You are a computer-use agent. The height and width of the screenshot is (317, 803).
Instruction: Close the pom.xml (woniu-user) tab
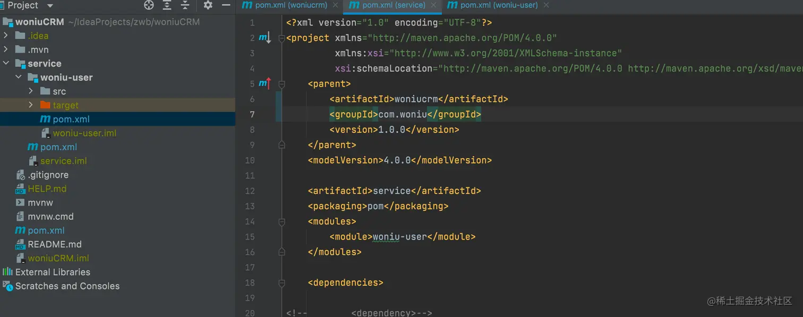pyautogui.click(x=546, y=5)
